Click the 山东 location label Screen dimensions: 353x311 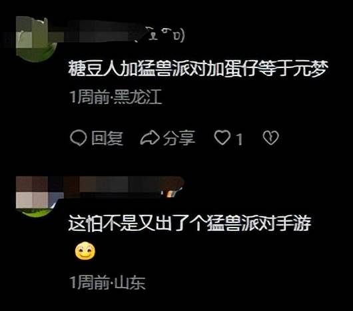[130, 282]
